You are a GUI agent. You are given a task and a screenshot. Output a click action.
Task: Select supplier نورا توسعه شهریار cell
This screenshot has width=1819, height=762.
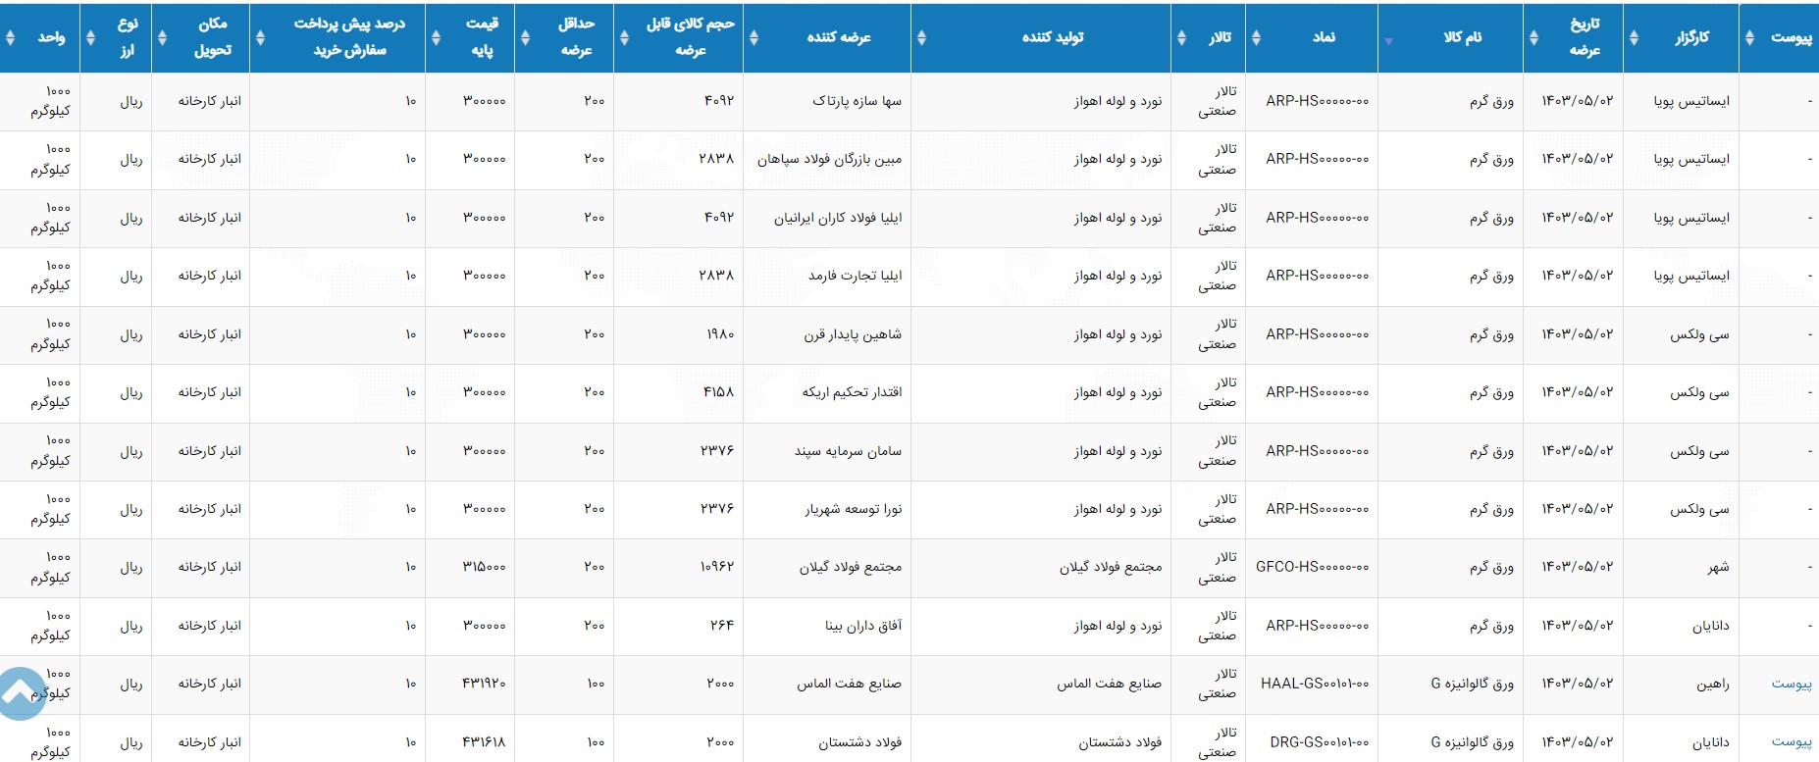[x=854, y=509]
